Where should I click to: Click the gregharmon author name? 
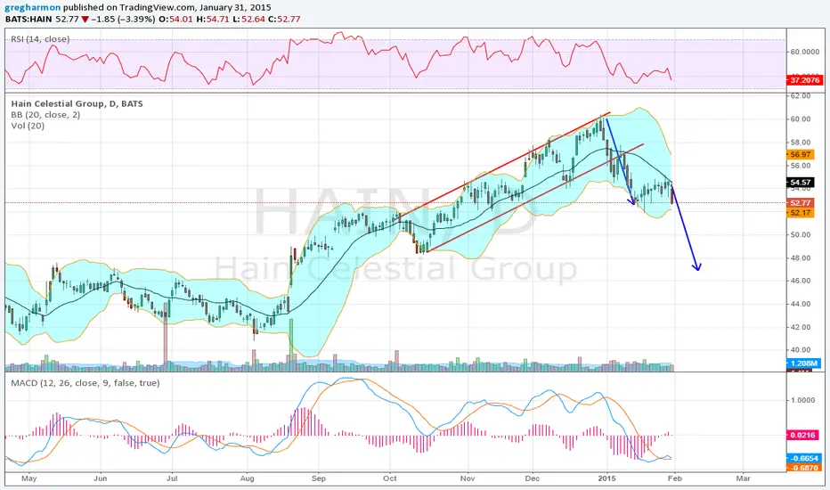pos(32,7)
